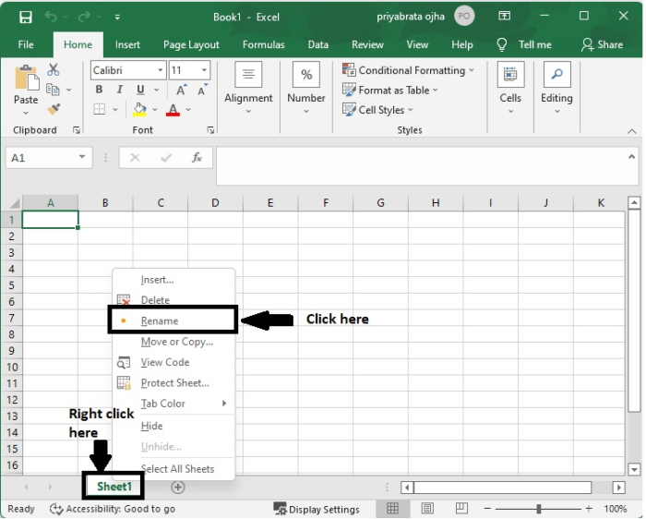The width and height of the screenshot is (646, 519).
Task: Open Customize Quick Access Toolbar menu
Action: point(117,17)
